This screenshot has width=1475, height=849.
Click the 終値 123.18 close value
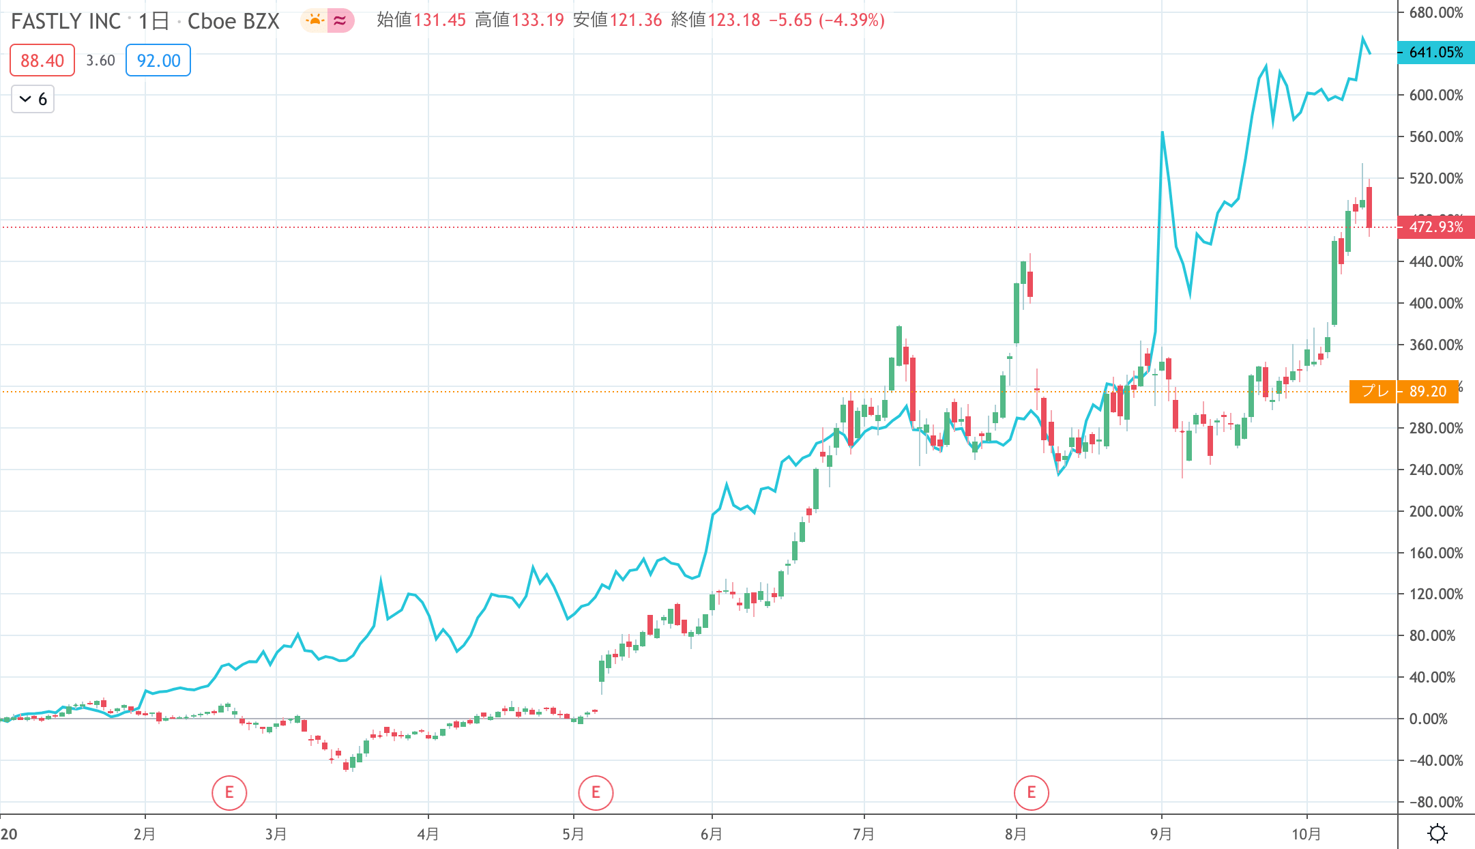point(716,20)
